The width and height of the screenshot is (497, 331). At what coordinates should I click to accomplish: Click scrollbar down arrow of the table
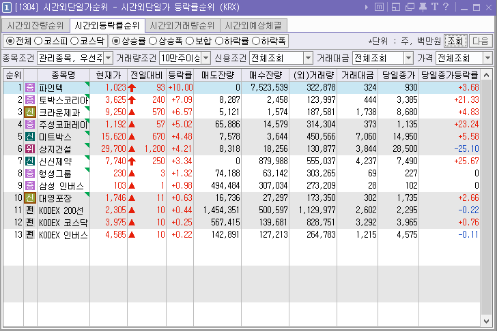(486, 321)
